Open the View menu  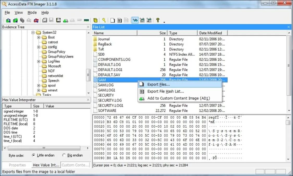[x=19, y=12]
